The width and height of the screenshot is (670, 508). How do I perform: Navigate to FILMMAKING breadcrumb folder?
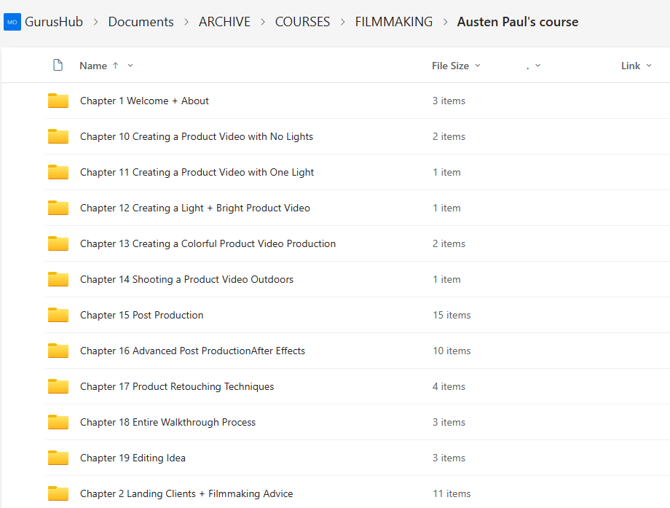click(393, 22)
